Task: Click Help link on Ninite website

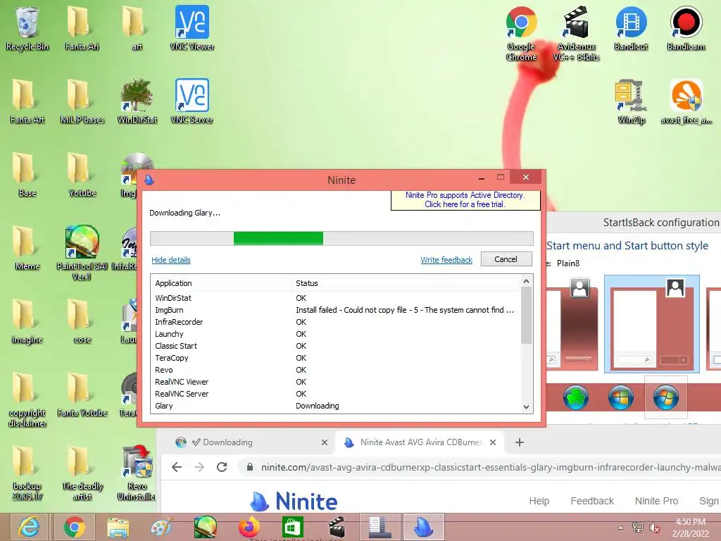Action: tap(539, 501)
